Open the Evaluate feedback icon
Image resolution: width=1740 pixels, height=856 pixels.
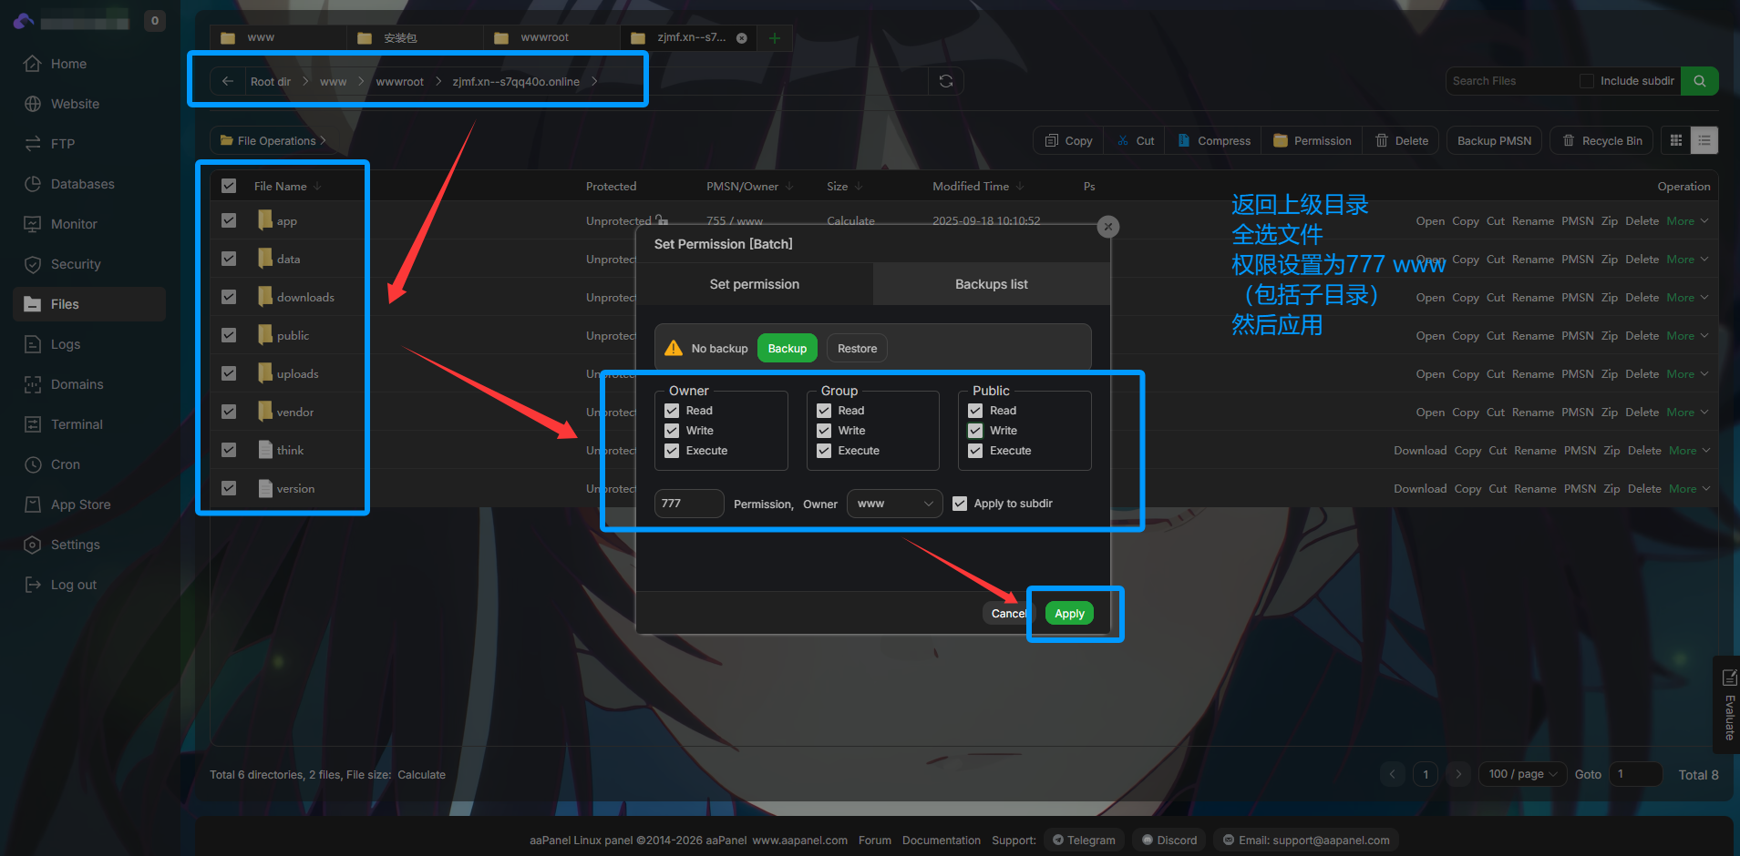coord(1729,678)
